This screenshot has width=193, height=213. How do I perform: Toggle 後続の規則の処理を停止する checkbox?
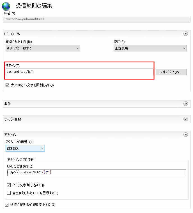tap(7, 205)
